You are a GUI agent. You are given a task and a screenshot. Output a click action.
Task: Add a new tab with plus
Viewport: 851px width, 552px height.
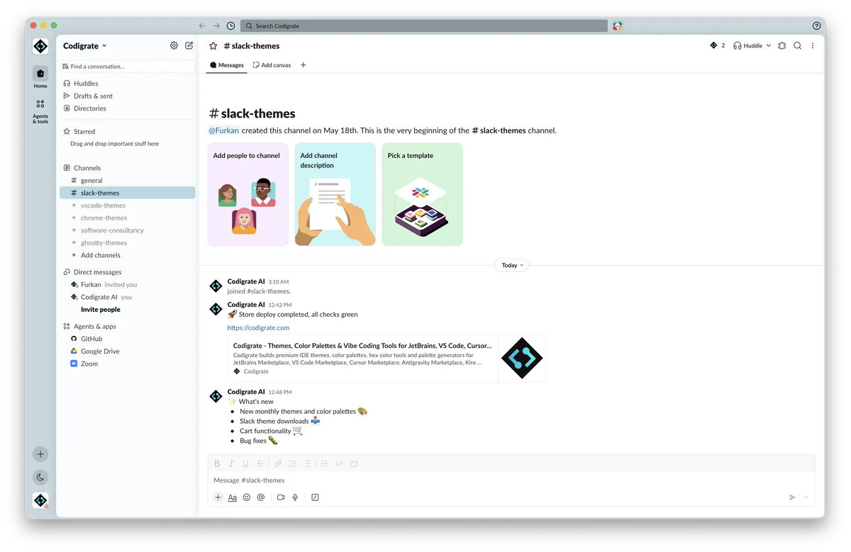pyautogui.click(x=303, y=65)
